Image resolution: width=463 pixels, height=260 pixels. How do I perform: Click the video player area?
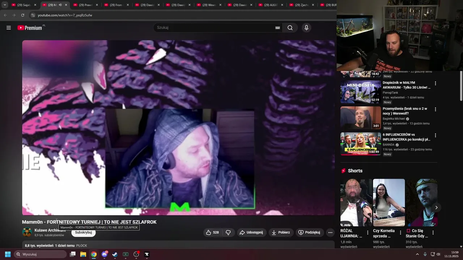(178, 127)
